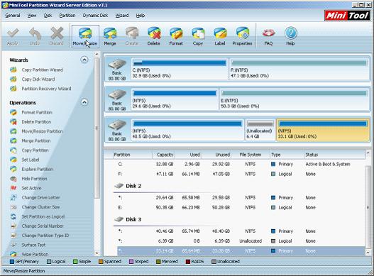374x276 pixels.
Task: Choose Change Cluster Size in the Operations panel
Action: pos(40,207)
